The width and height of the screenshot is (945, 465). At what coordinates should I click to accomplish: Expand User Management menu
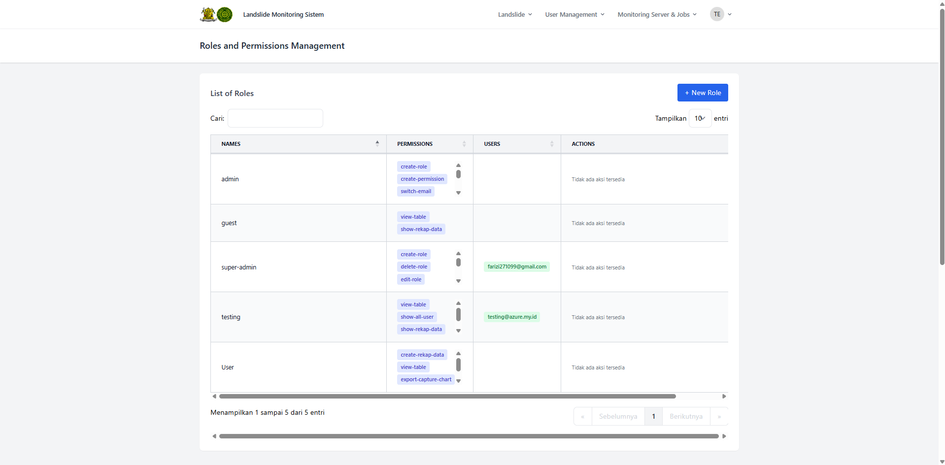(x=574, y=15)
